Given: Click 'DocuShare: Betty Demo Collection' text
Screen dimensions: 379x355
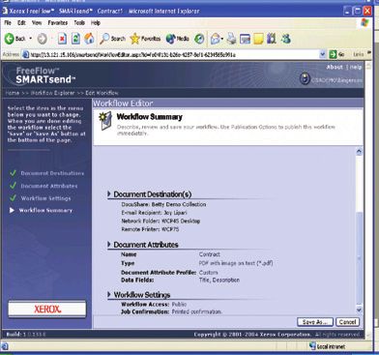Looking at the screenshot, I should (163, 204).
